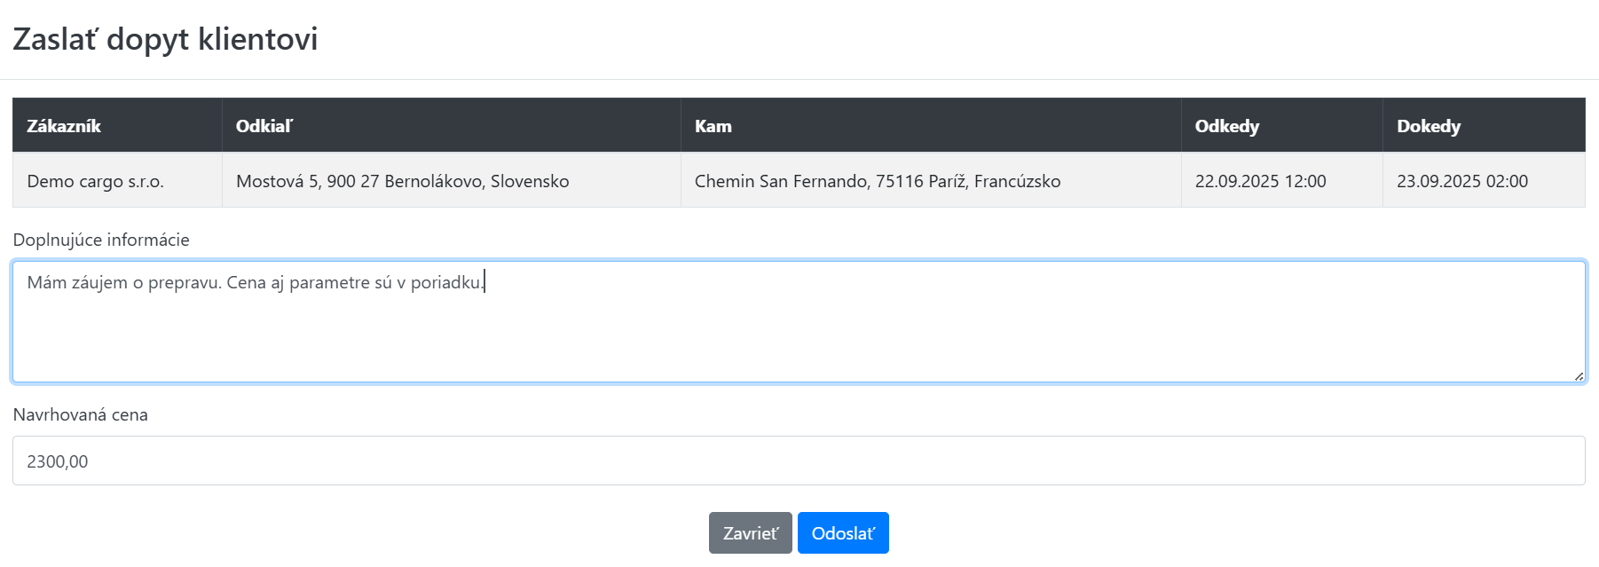Click the 23.09.2025 02:00 end date cell

(x=1461, y=181)
